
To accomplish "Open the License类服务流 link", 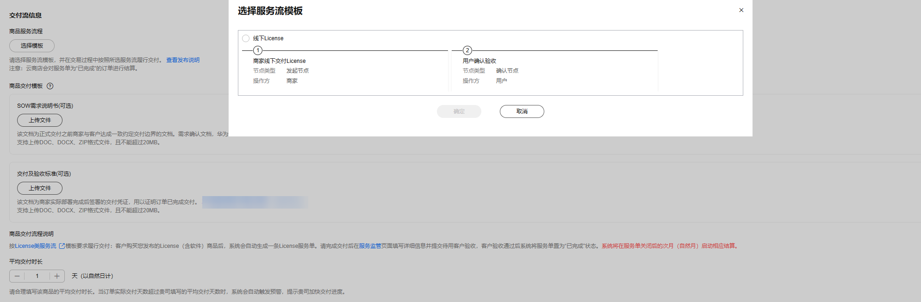I will pos(35,246).
